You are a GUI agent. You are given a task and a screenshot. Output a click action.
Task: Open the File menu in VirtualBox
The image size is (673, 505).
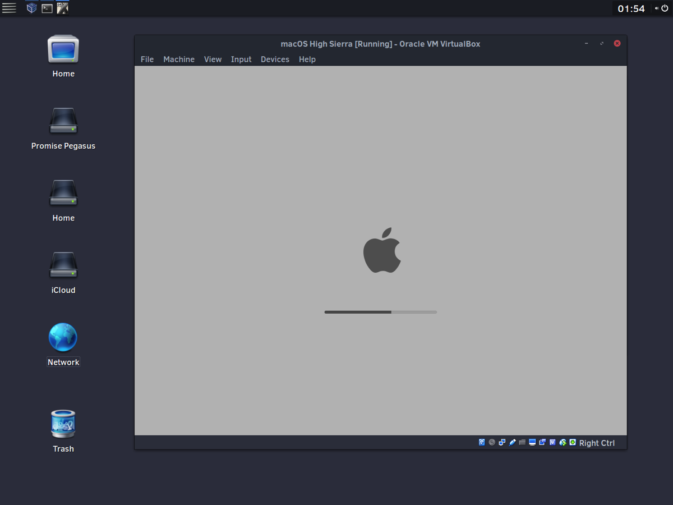click(x=147, y=59)
